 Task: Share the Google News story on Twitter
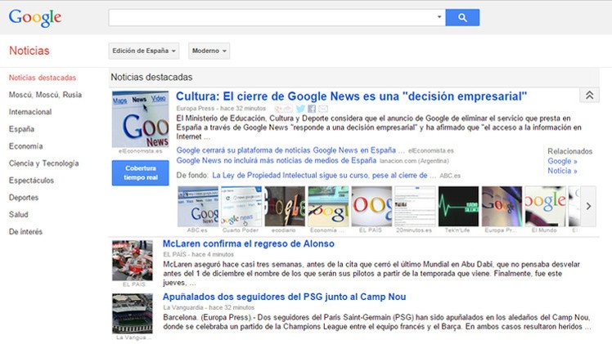300,109
